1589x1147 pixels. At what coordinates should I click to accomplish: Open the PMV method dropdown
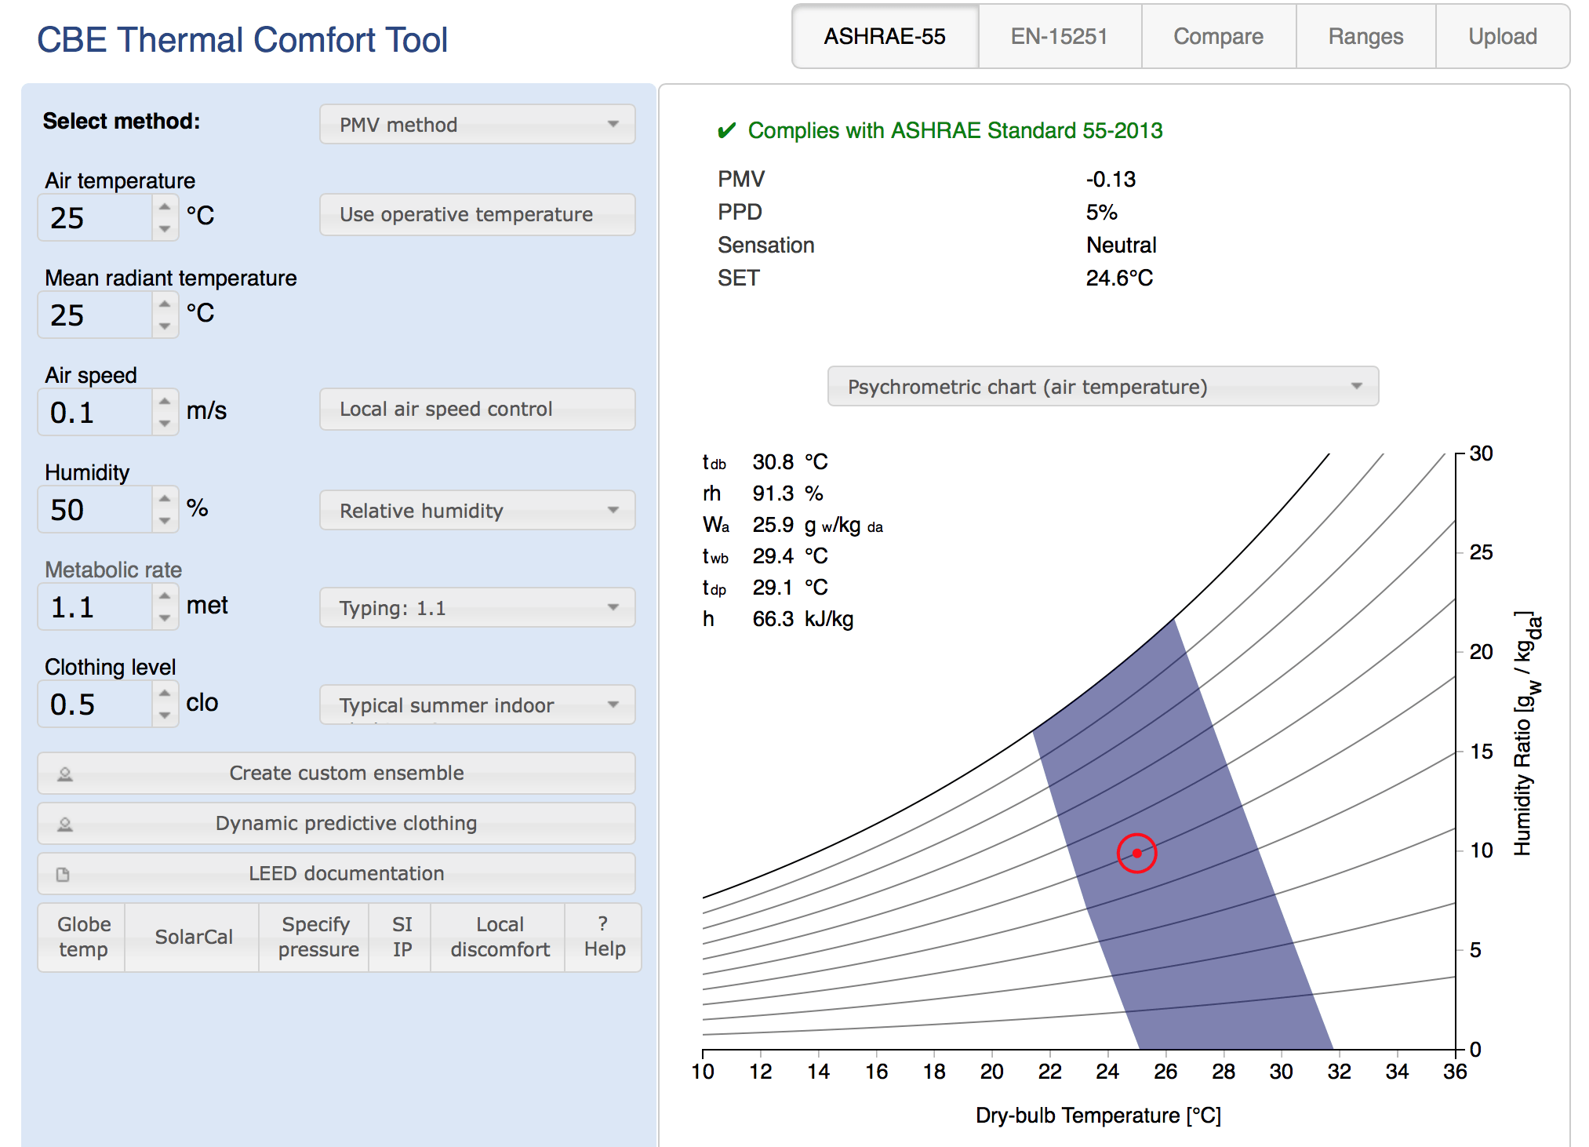click(477, 125)
